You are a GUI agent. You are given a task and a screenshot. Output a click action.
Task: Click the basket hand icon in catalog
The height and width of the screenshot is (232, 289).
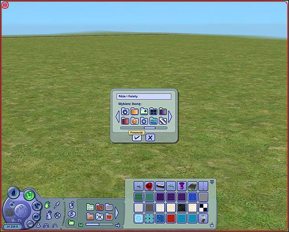(212, 225)
